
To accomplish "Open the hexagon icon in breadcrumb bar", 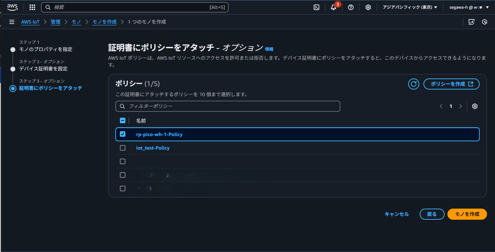I will [x=485, y=22].
